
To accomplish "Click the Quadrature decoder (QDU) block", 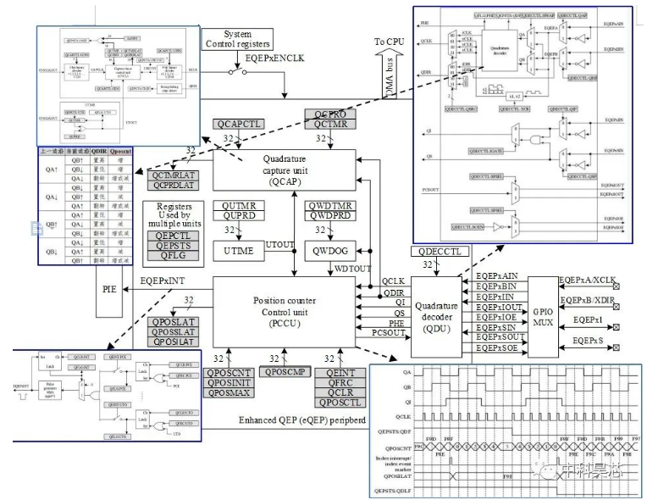I will pos(437,317).
